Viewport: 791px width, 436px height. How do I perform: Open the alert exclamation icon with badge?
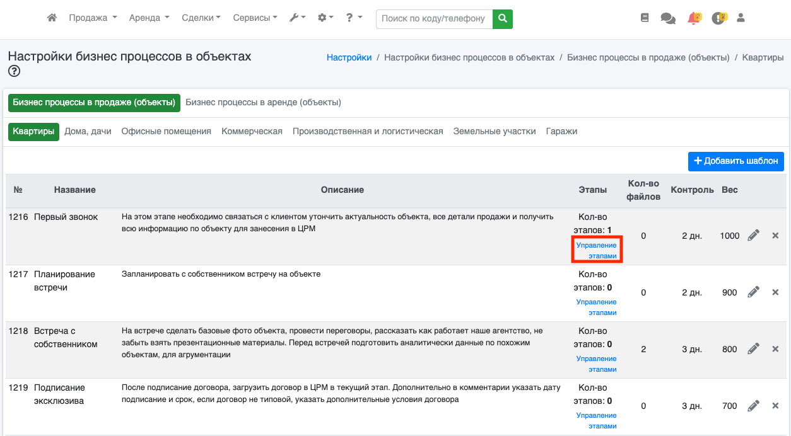(x=718, y=18)
